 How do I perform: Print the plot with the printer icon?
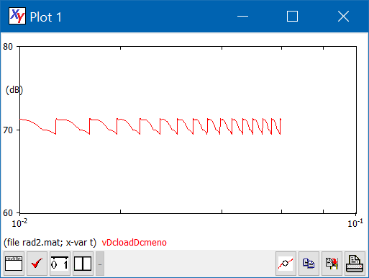click(x=355, y=264)
